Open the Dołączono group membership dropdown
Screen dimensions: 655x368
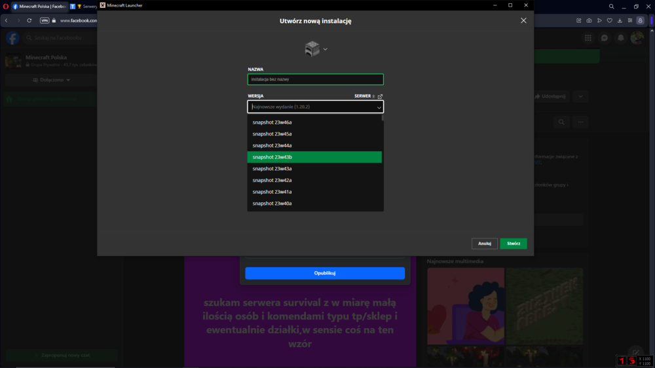coord(51,80)
